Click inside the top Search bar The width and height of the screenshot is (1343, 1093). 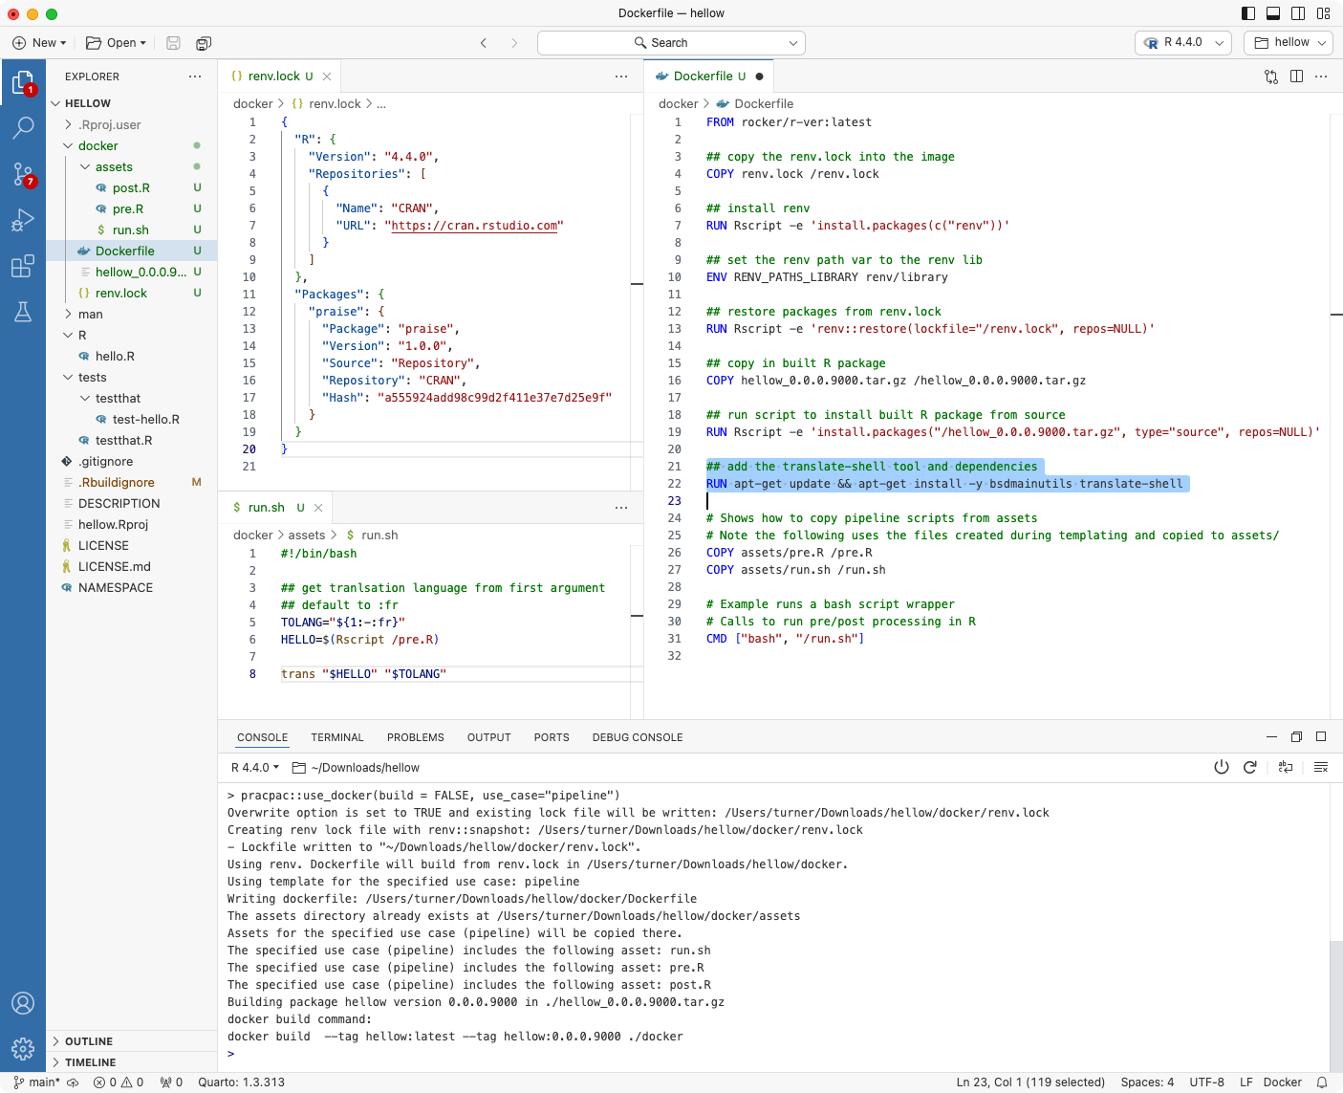tap(669, 42)
